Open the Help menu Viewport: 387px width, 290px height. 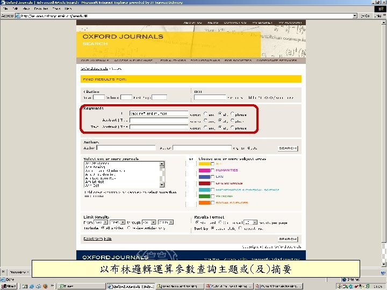coord(68,9)
